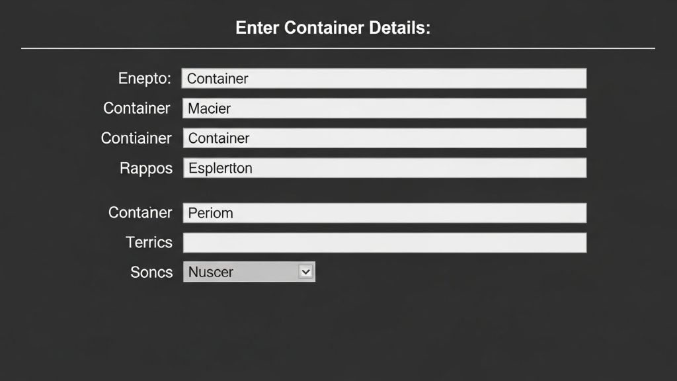
Task: Click the "Rappos" label
Action: coord(145,168)
